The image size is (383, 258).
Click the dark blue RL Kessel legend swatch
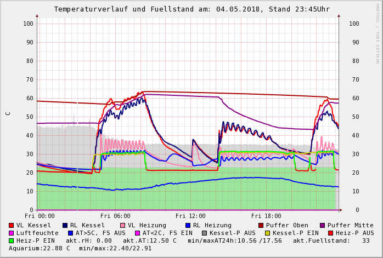[65, 225]
